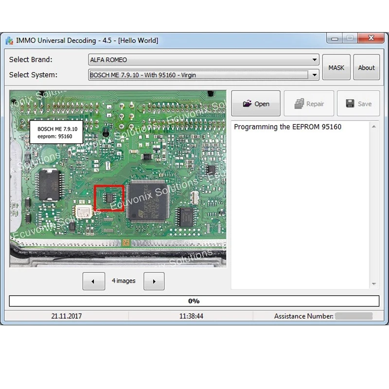Show the next ECU image
Image resolution: width=389 pixels, height=389 pixels.
pos(154,281)
